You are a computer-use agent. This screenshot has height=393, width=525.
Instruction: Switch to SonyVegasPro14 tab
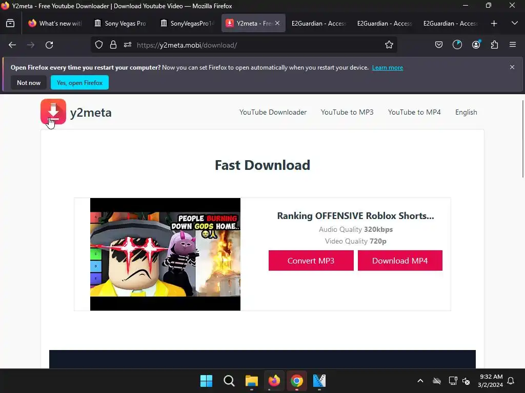187,24
